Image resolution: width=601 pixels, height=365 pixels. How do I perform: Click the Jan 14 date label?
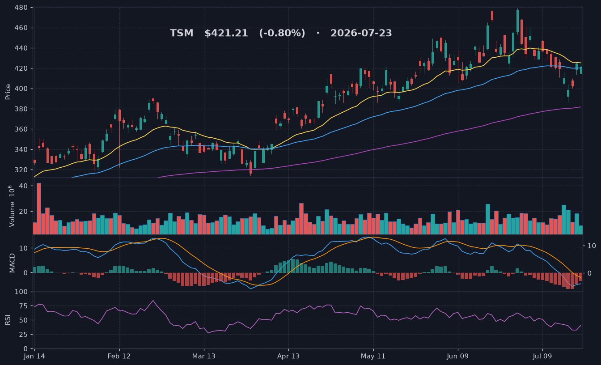(35, 357)
